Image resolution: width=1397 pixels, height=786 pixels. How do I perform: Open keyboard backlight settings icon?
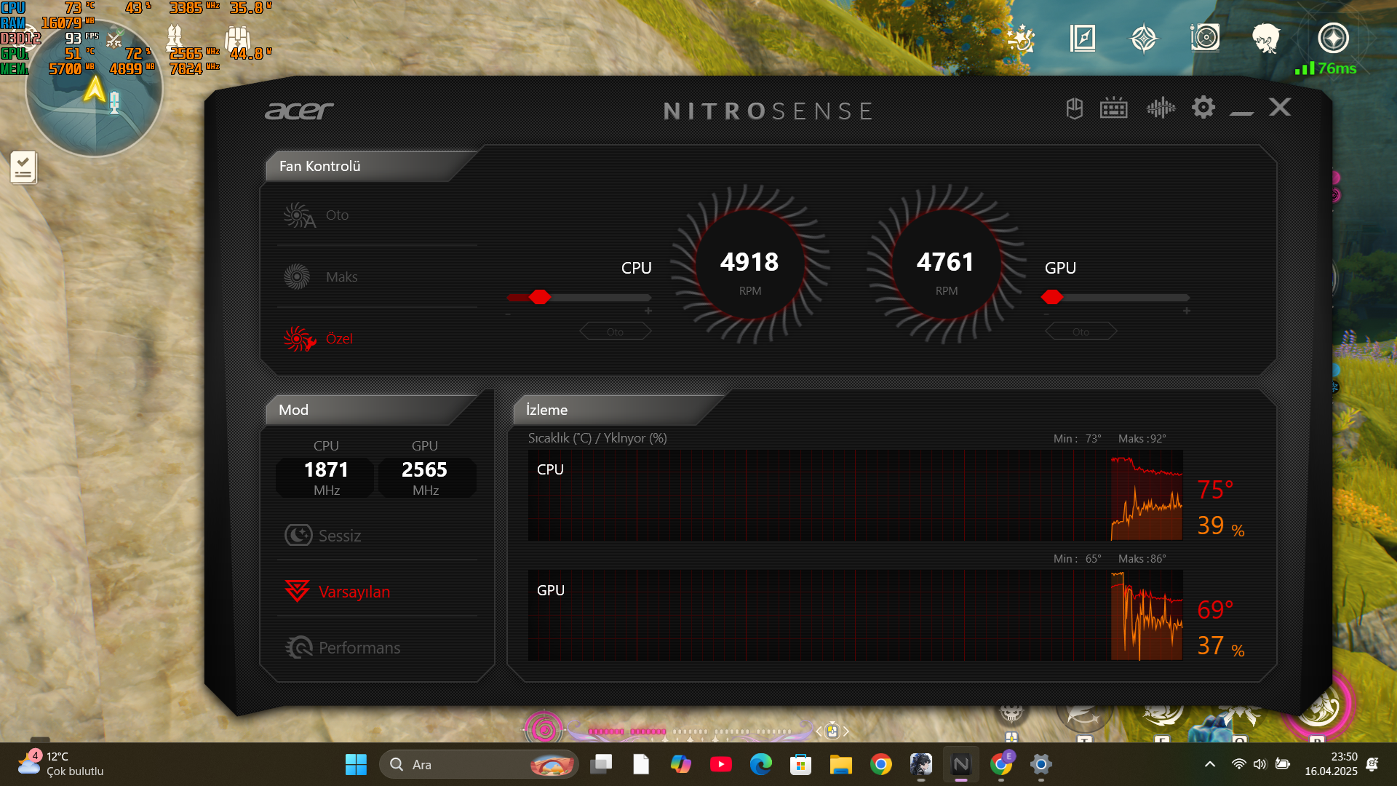click(x=1114, y=108)
